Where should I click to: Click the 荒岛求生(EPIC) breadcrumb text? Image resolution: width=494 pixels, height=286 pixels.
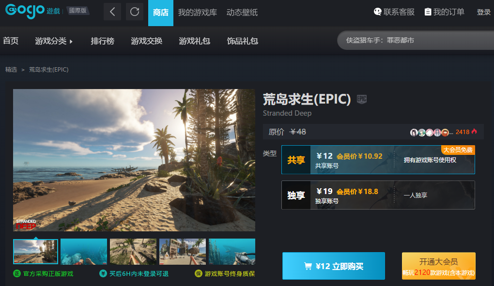pos(49,70)
